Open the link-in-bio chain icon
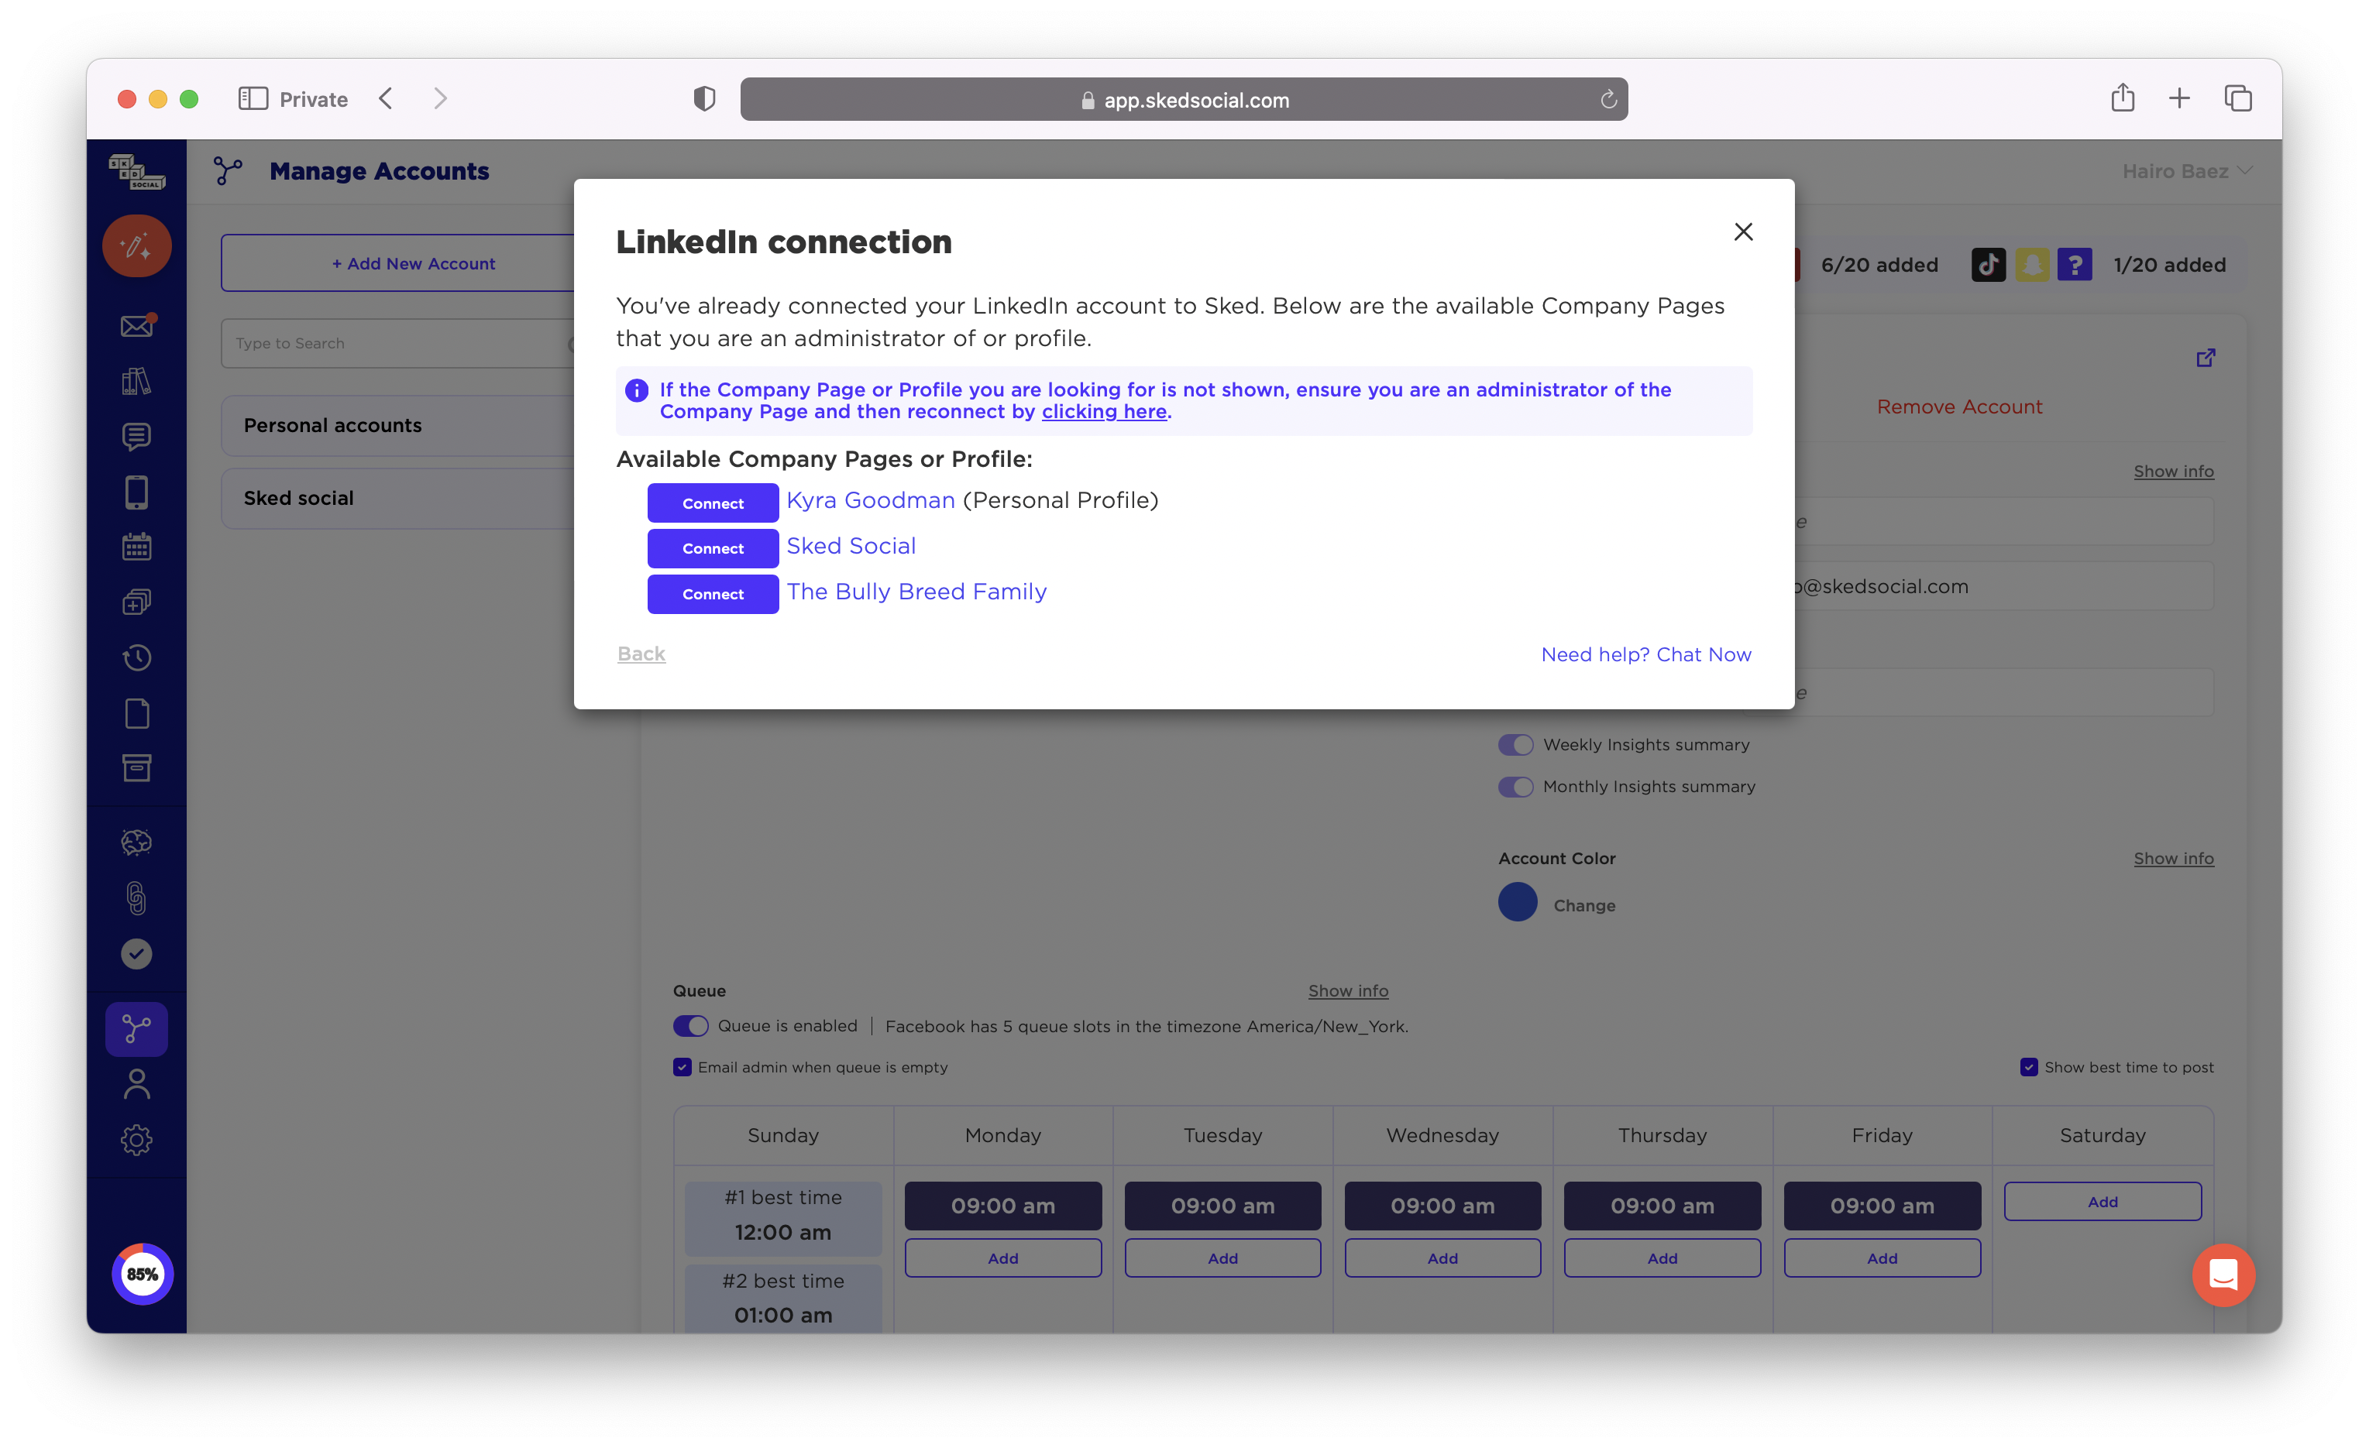Viewport: 2369px width, 1448px height. [x=136, y=898]
